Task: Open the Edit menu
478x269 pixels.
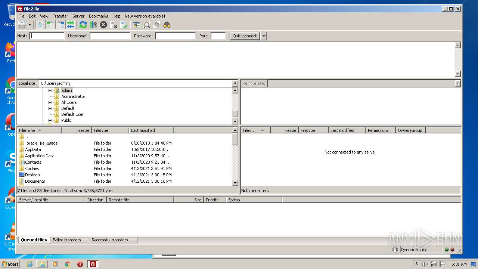Action: [x=32, y=16]
